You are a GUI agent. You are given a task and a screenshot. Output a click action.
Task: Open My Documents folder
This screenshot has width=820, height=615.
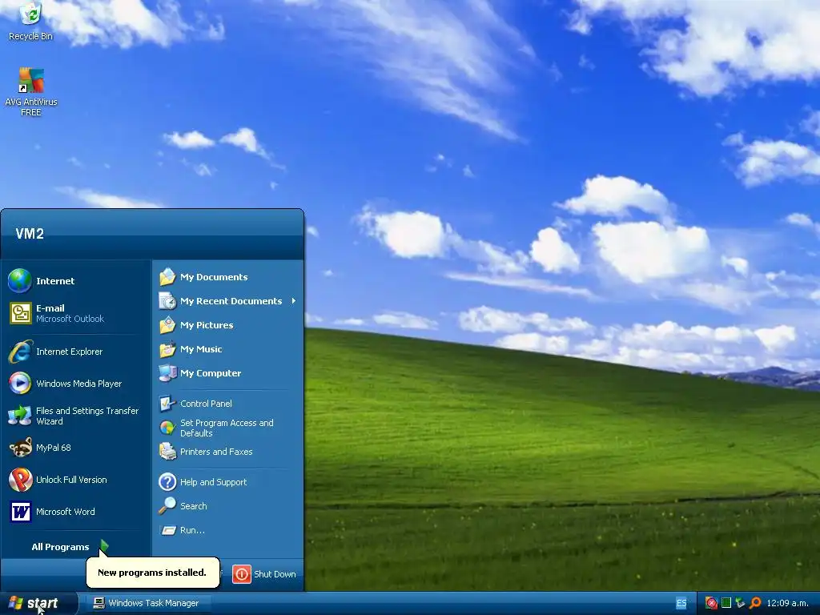(x=227, y=277)
